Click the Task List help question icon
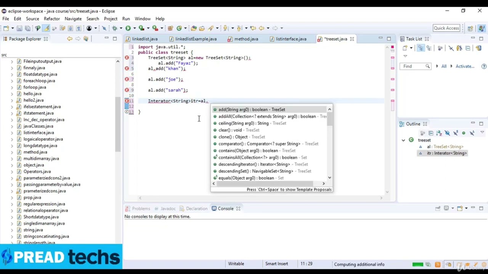 (484, 66)
